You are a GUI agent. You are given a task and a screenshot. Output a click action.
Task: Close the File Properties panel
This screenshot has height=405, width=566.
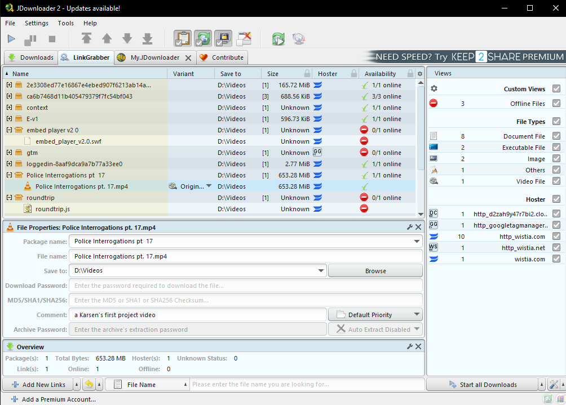418,227
